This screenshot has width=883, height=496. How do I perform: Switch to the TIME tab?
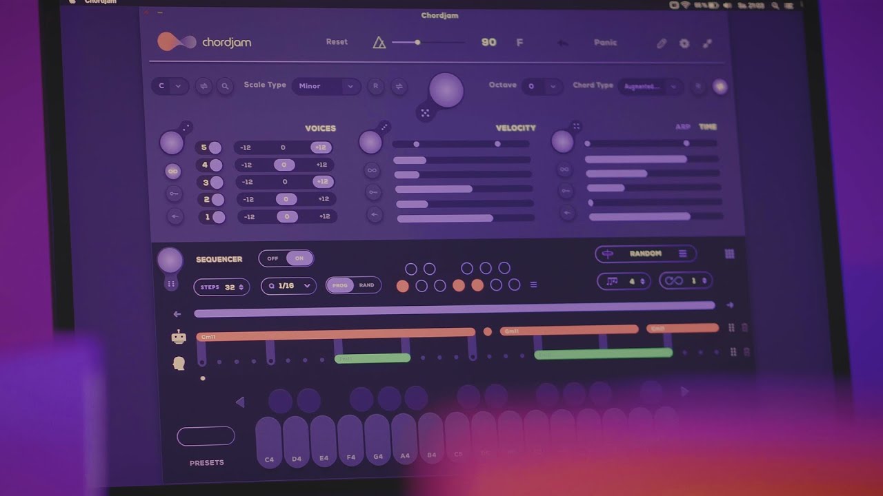point(708,127)
